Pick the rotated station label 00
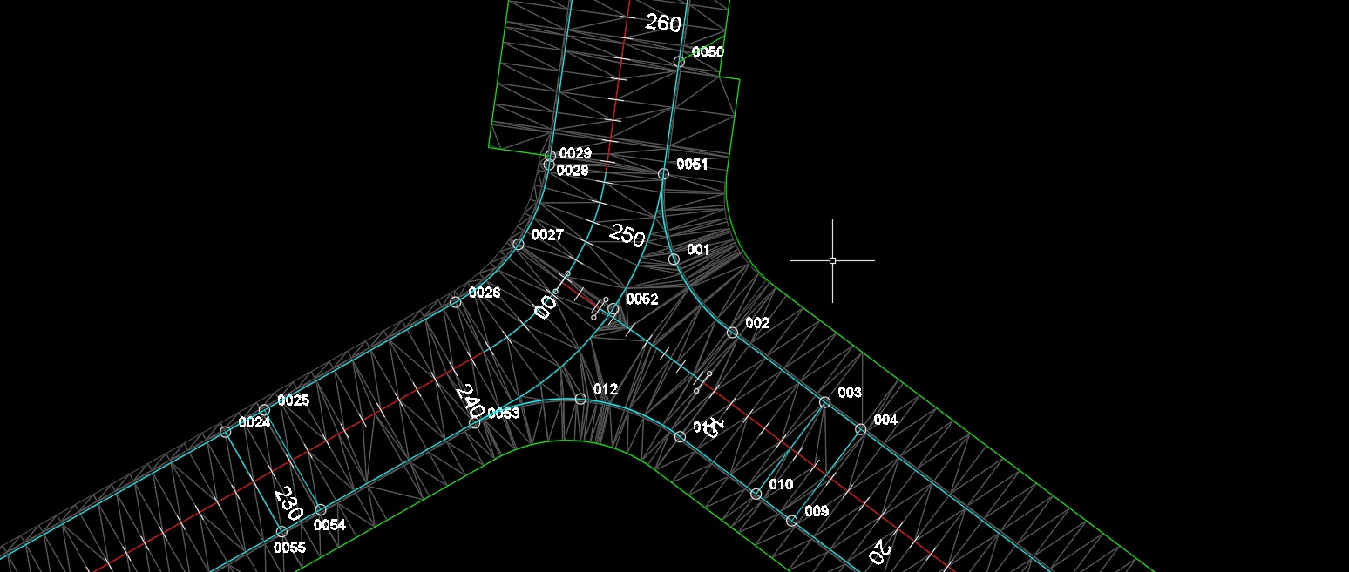The width and height of the screenshot is (1349, 572). [546, 306]
